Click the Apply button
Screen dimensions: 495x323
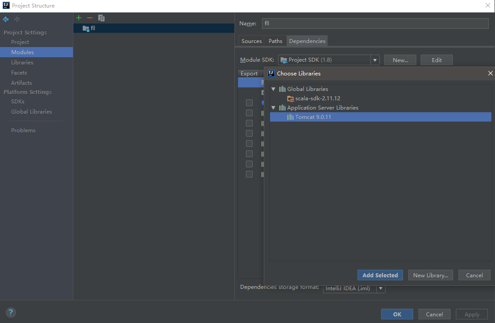(x=472, y=314)
